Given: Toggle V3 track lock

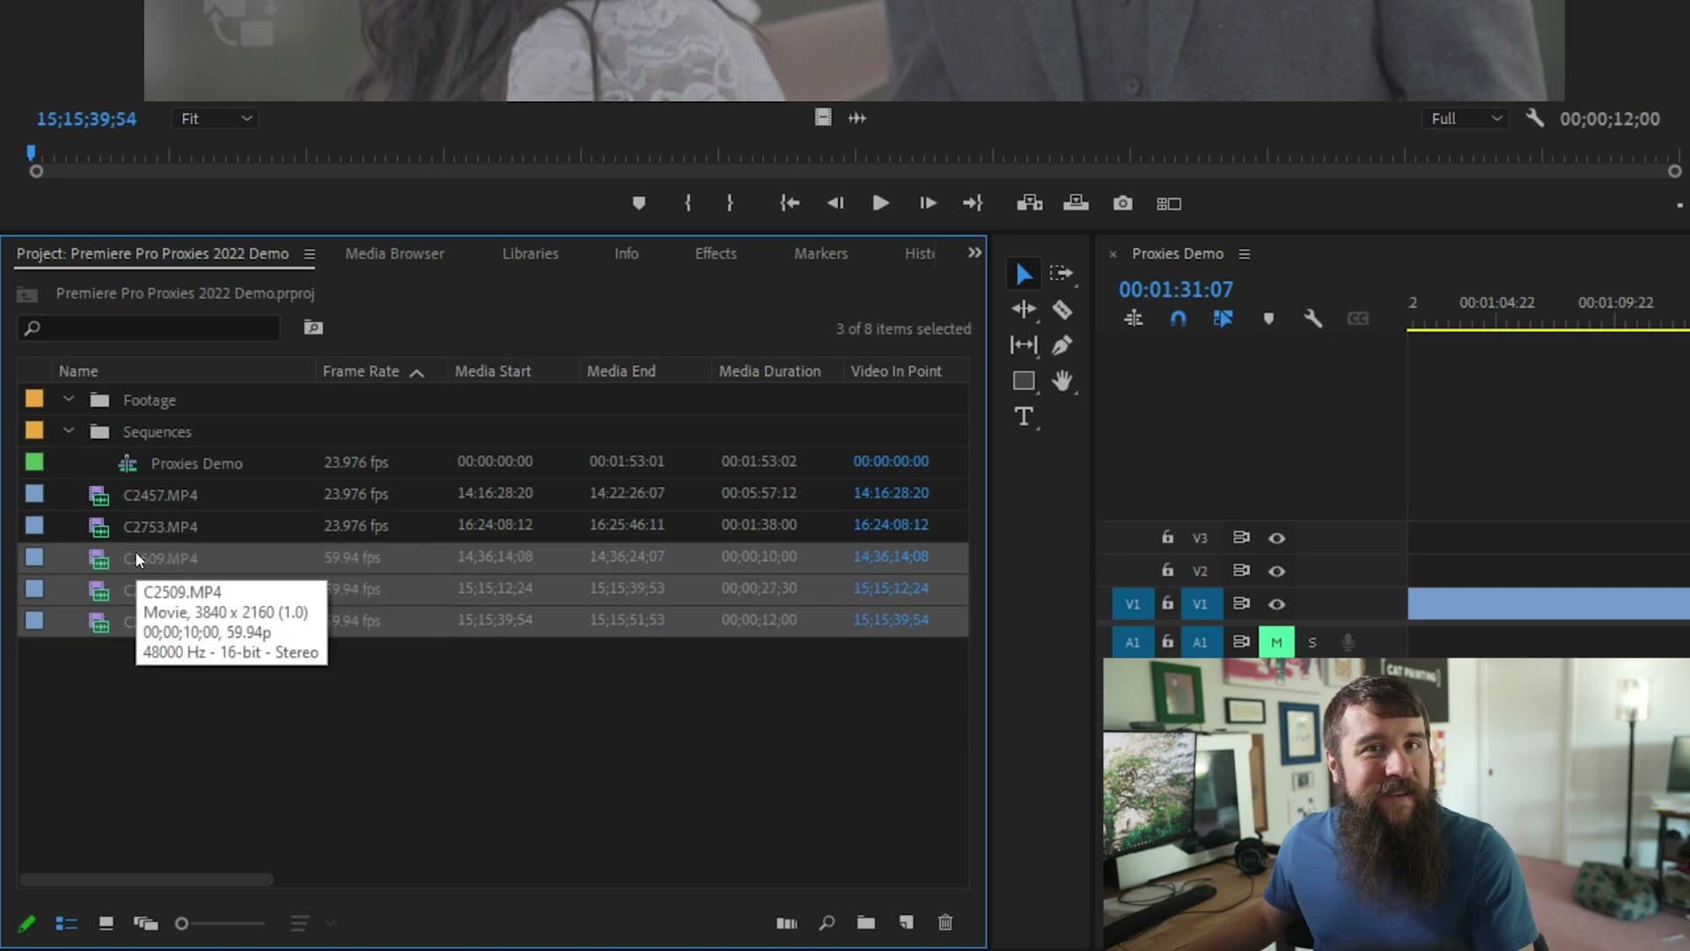Looking at the screenshot, I should pyautogui.click(x=1167, y=537).
